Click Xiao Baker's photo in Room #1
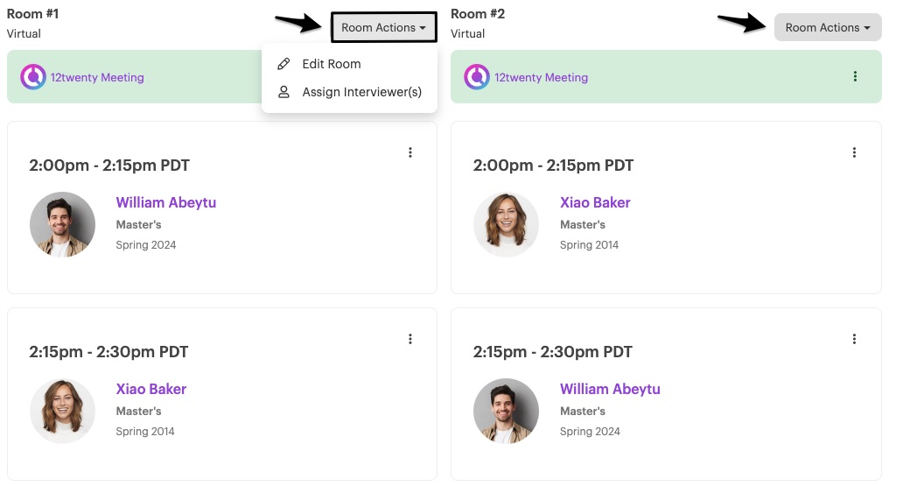This screenshot has height=486, width=903. 62,411
